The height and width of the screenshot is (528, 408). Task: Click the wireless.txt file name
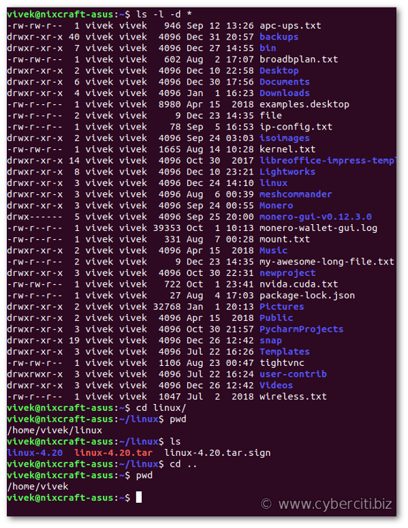293,397
